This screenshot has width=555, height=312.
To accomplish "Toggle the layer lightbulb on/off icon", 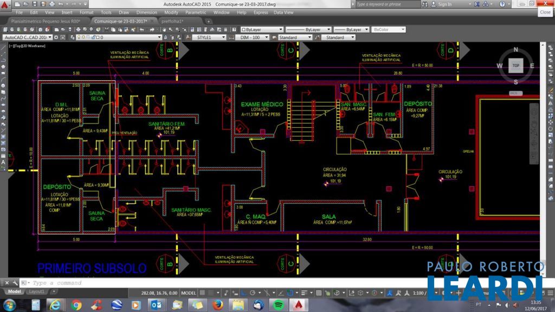I will click(x=80, y=37).
